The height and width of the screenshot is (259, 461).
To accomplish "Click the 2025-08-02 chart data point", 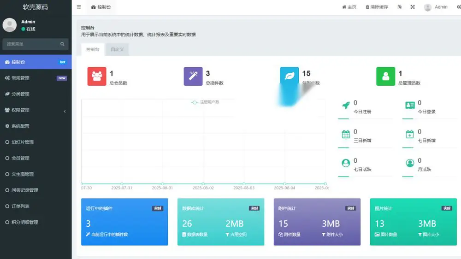I will 203,184.
